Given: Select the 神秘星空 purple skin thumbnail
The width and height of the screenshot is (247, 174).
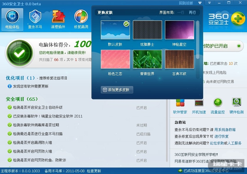Looking at the screenshot, I should (x=179, y=30).
